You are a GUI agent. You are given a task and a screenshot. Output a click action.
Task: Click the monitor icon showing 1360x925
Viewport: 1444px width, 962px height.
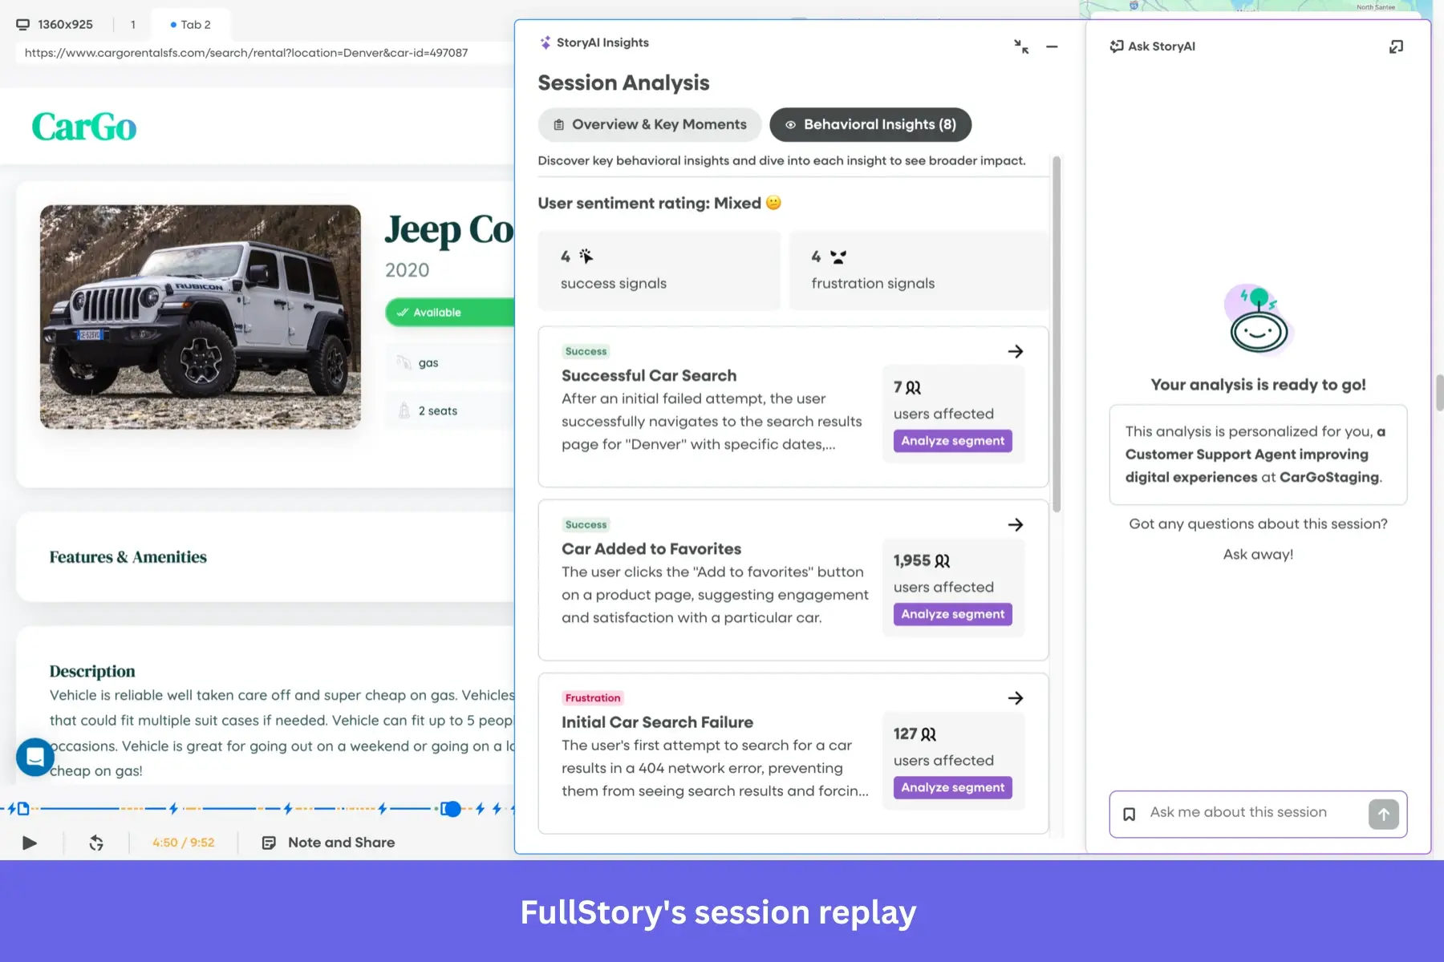click(x=22, y=24)
